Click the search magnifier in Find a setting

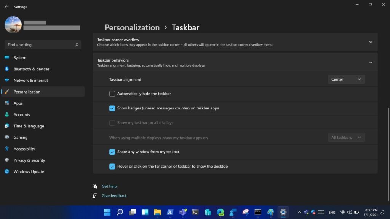77,45
